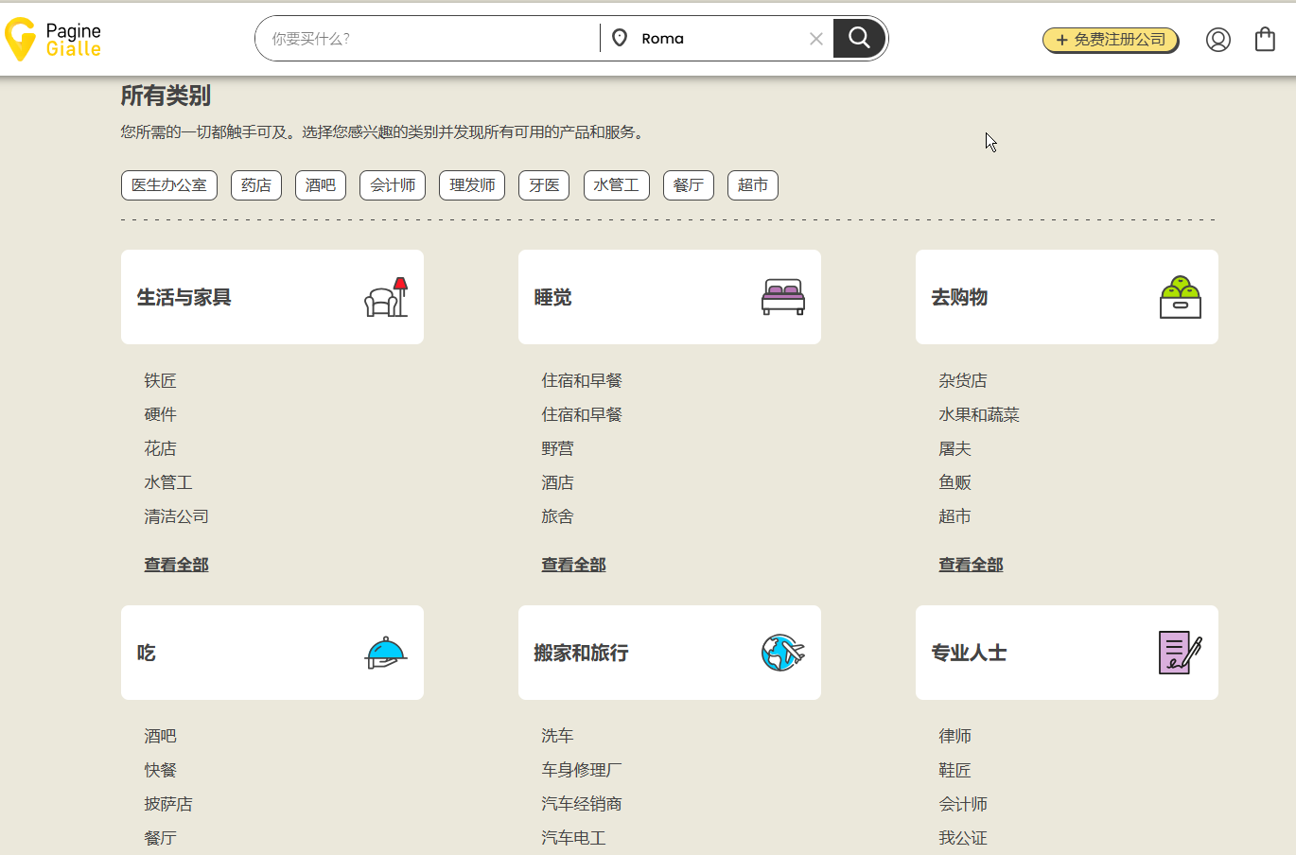Click the Pagine Gialle logo

[x=53, y=39]
